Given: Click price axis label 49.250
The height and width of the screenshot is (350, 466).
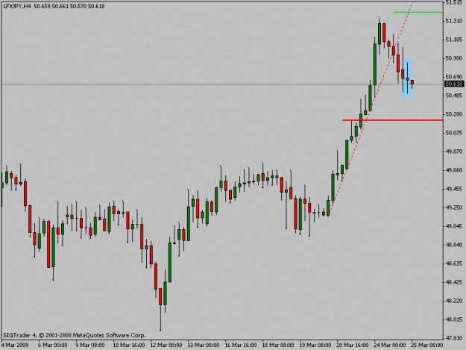Looking at the screenshot, I should point(454,207).
